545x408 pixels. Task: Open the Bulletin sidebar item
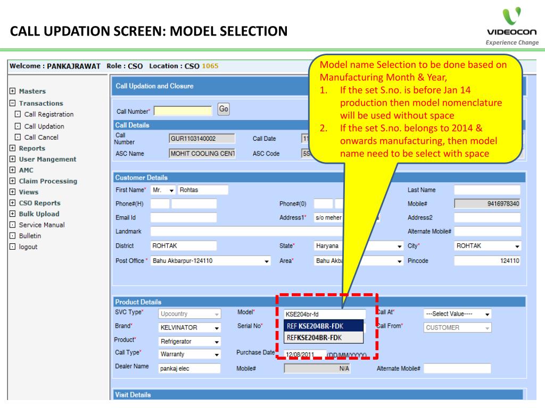[30, 236]
